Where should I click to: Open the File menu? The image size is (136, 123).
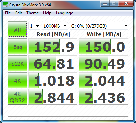coord(8,13)
